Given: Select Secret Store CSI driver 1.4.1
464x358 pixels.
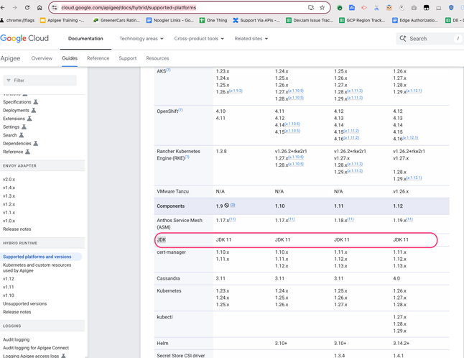Looking at the screenshot, I should [x=398, y=355].
